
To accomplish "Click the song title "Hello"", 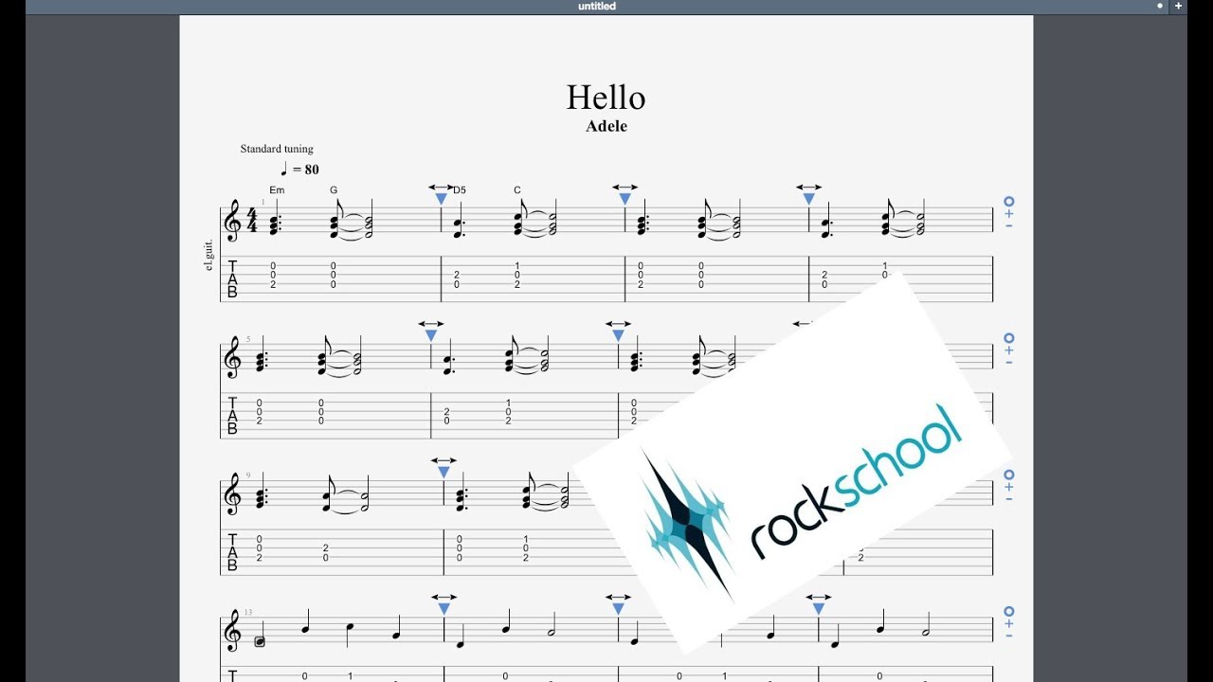I will [x=606, y=98].
